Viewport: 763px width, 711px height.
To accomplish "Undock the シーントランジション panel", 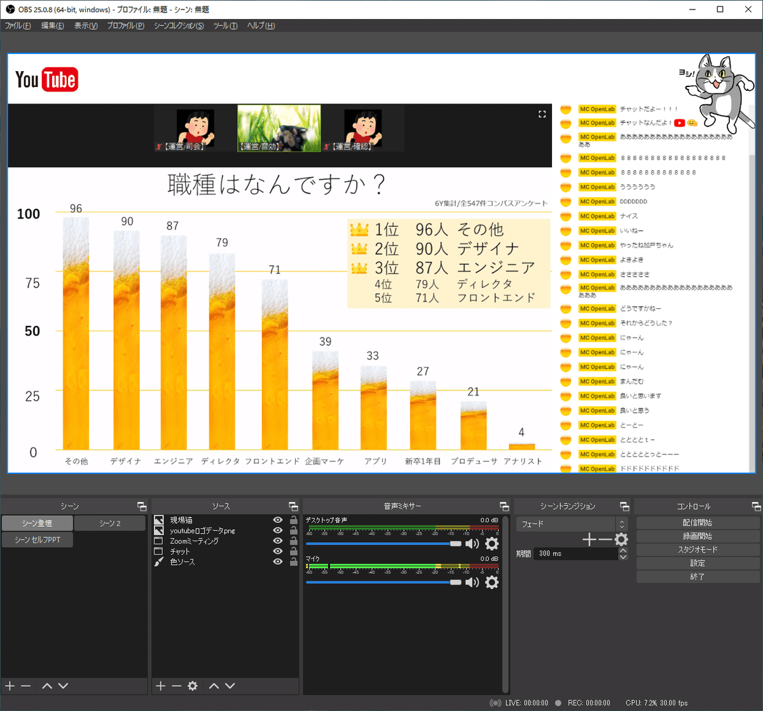I will 624,506.
